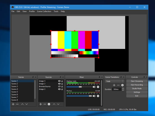The height and width of the screenshot is (116, 155).
Task: Move scene down with arrow icon
Action: (27, 104)
